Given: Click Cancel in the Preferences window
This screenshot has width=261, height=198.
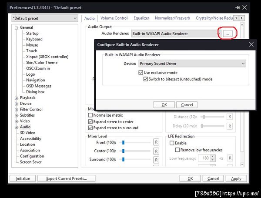Looking at the screenshot, I should 213,178.
